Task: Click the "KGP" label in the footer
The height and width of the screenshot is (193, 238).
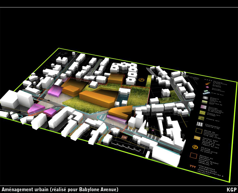Action: pyautogui.click(x=231, y=189)
